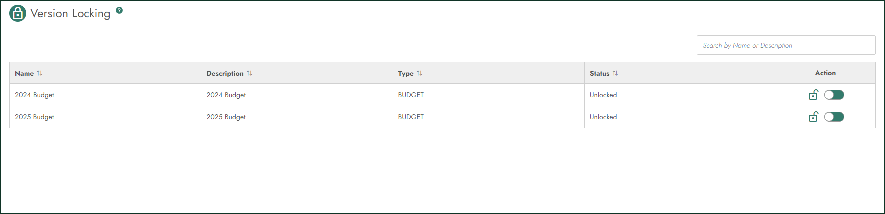885x214 pixels.
Task: Toggle the lock switch for 2025 Budget
Action: (x=834, y=117)
